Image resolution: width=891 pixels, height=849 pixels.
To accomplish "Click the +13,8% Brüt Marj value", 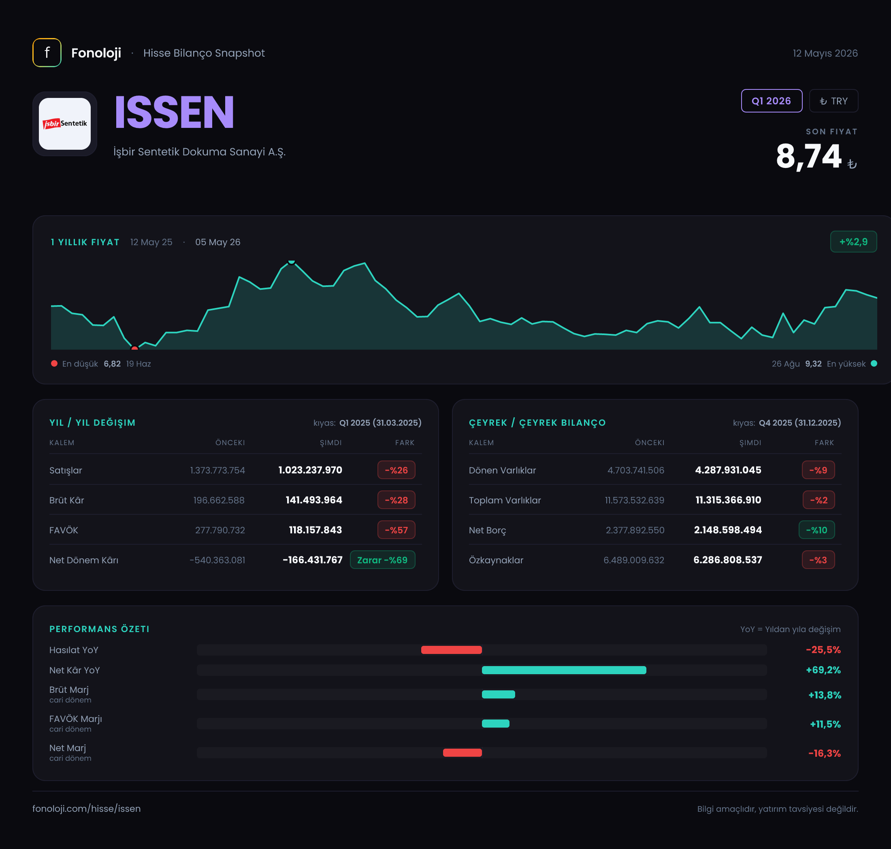I will point(825,695).
